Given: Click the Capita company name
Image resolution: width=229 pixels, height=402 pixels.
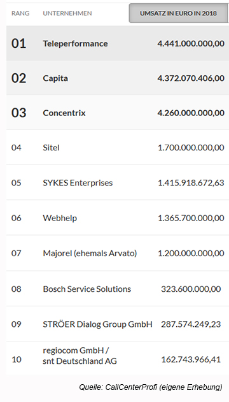Looking at the screenshot, I should (x=55, y=78).
